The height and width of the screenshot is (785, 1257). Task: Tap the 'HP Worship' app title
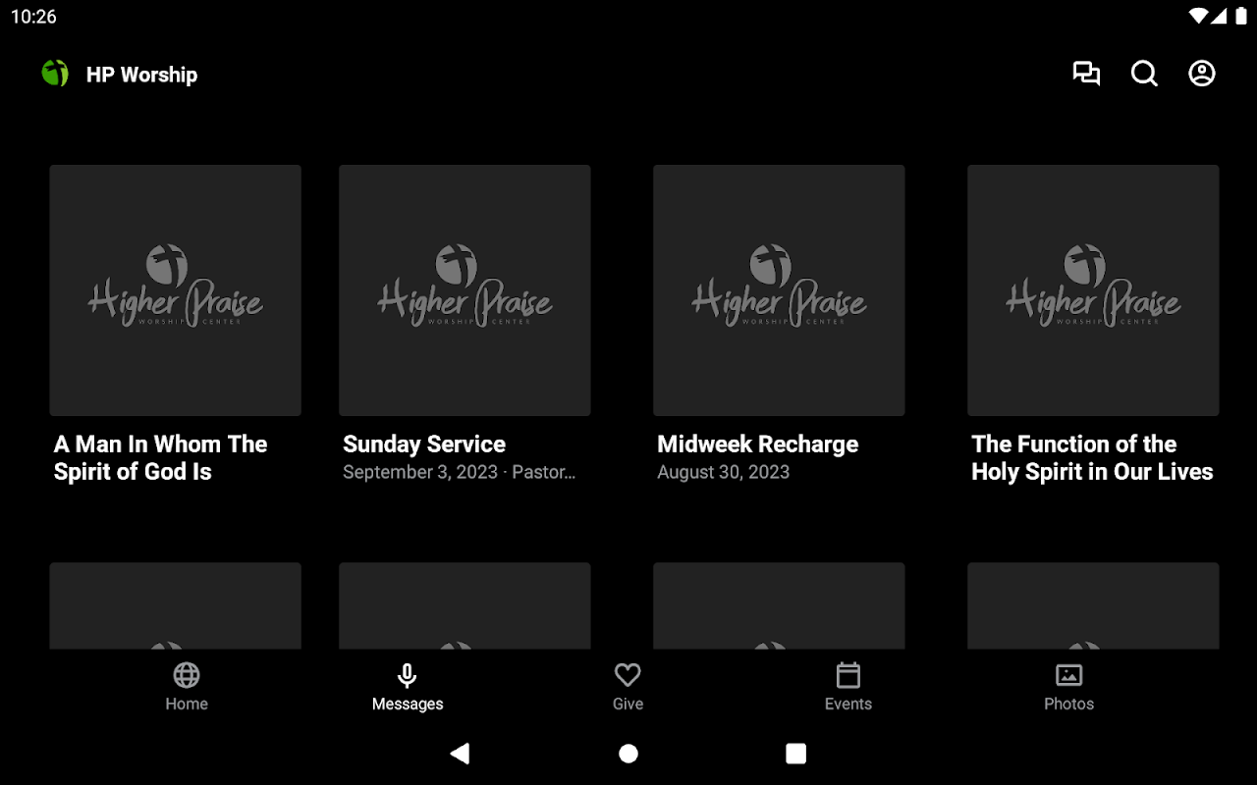(x=141, y=75)
